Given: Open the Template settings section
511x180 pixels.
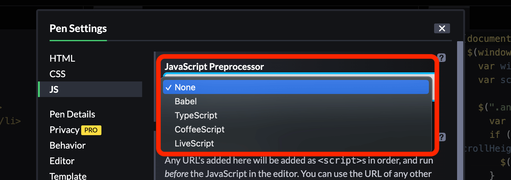Looking at the screenshot, I should click(x=68, y=175).
